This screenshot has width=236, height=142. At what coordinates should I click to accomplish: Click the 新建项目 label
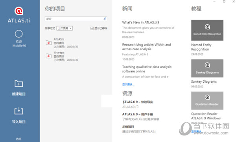pos(19,94)
